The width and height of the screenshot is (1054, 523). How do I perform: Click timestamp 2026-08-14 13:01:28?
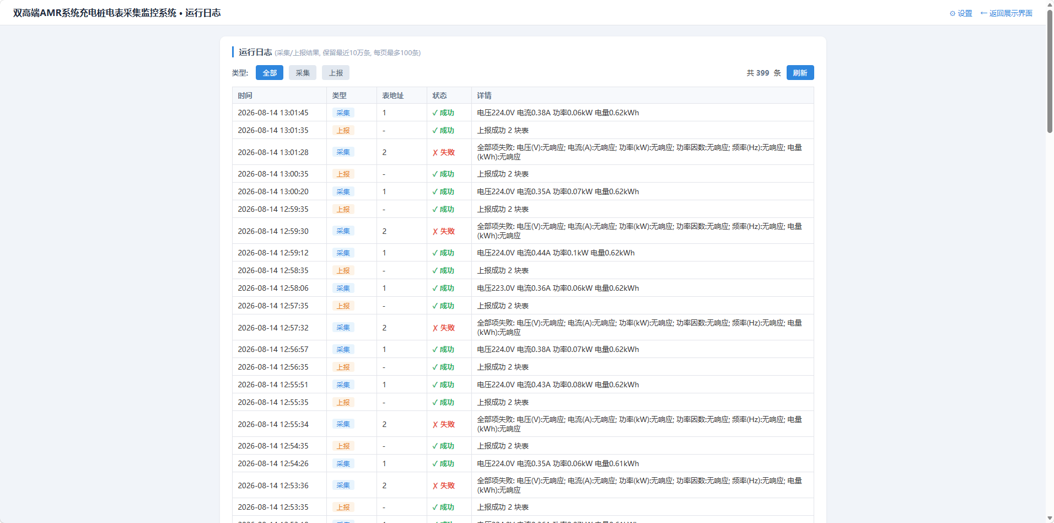(x=273, y=152)
